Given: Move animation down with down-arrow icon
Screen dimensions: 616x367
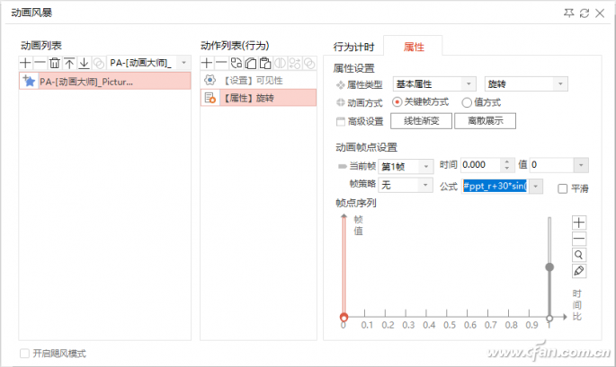Looking at the screenshot, I should tap(84, 63).
